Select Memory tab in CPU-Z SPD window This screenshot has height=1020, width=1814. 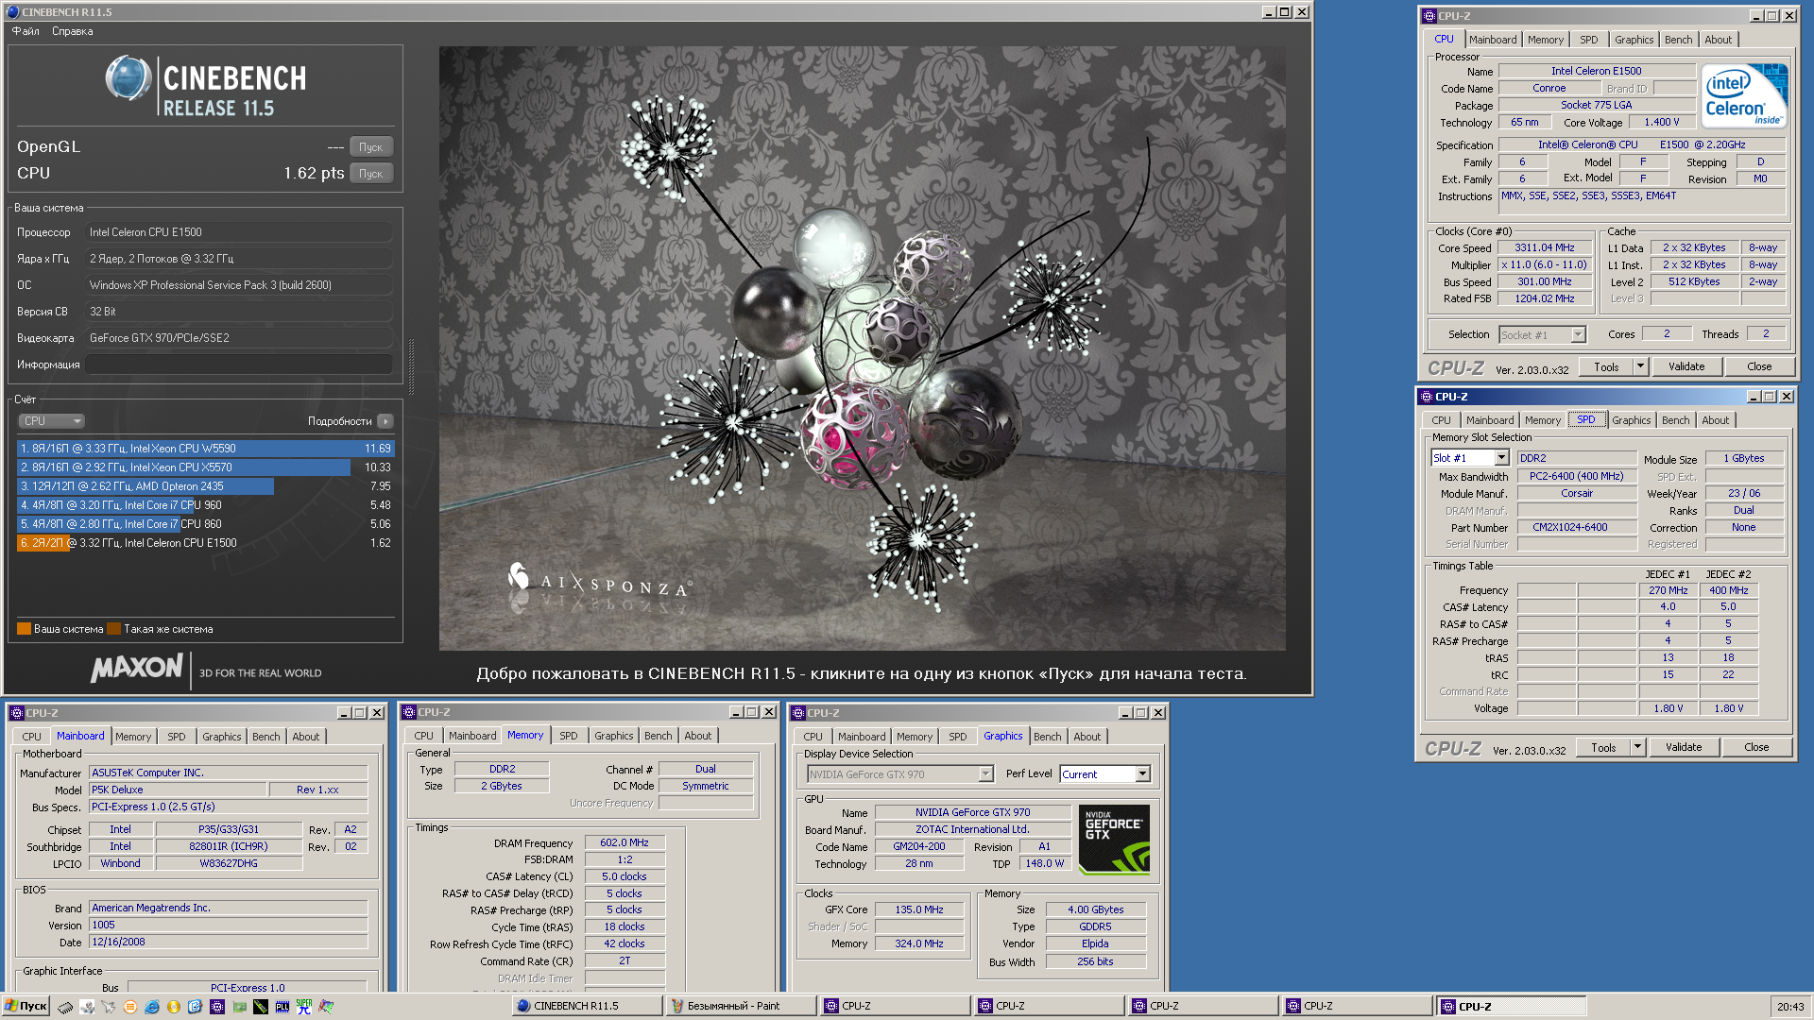click(1542, 420)
